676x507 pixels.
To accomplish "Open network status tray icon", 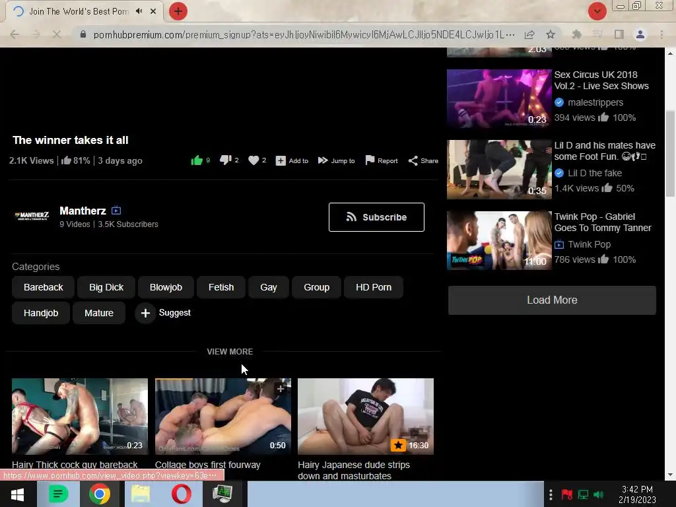I will 584,494.
